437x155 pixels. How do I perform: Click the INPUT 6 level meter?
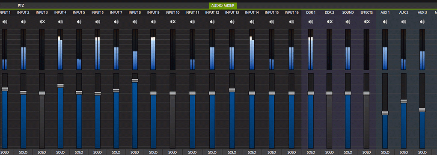coord(98,49)
